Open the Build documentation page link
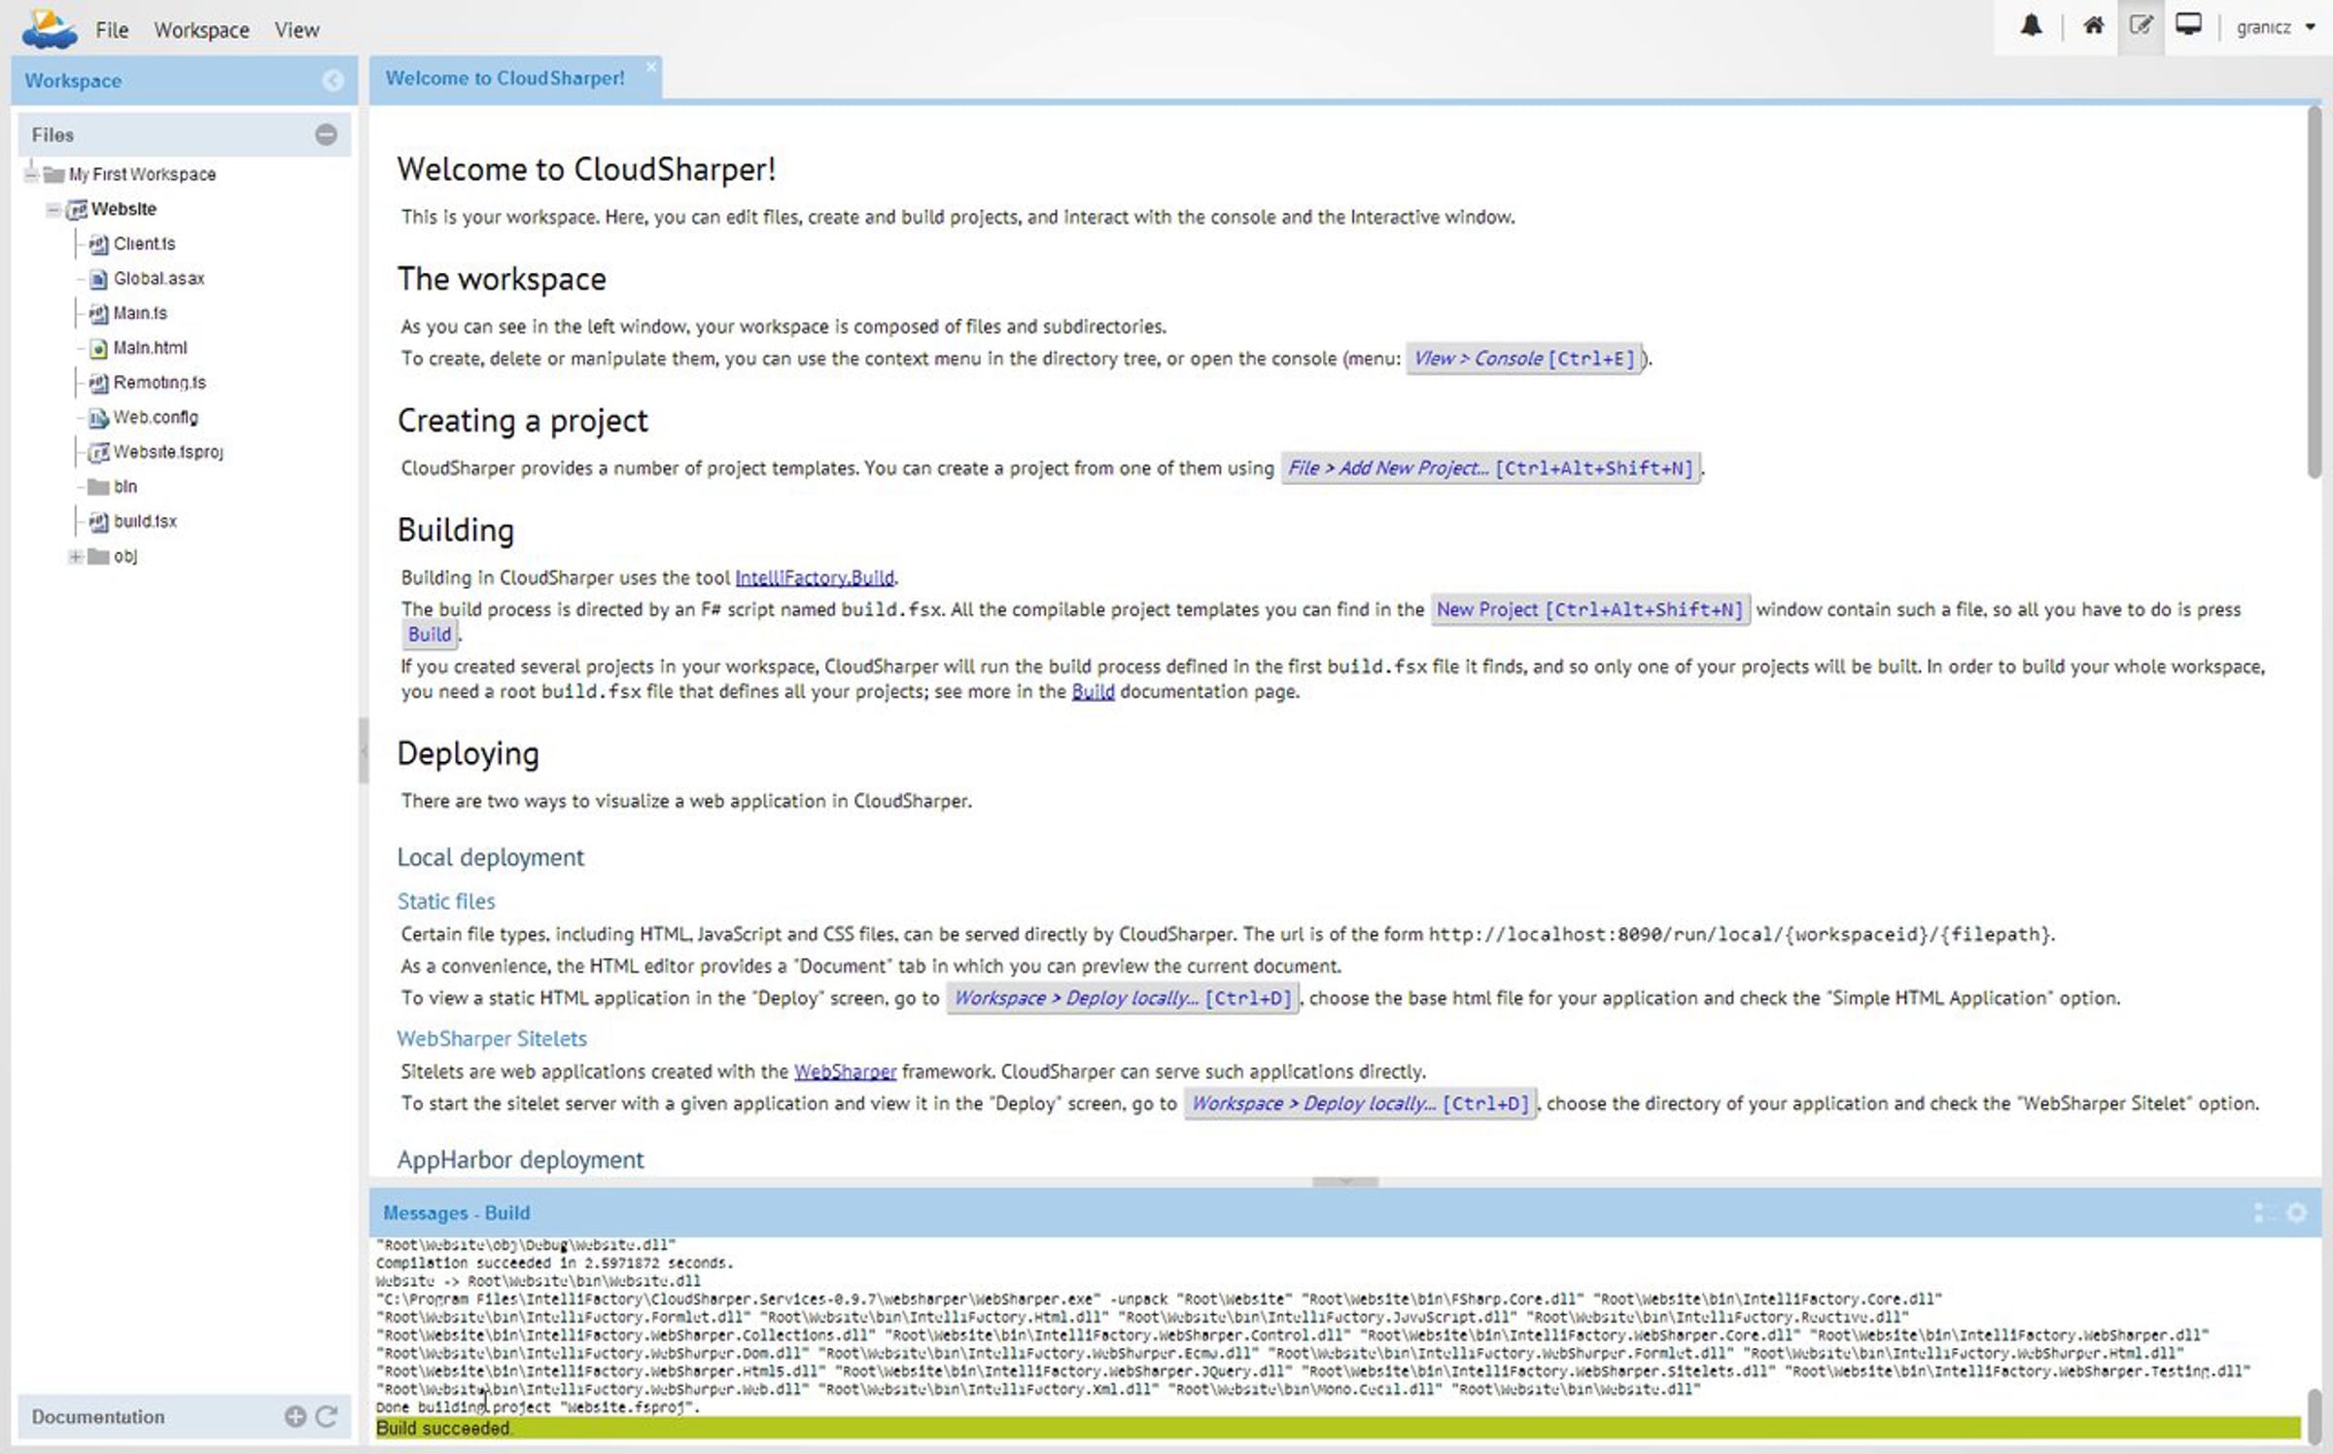 pyautogui.click(x=1093, y=691)
